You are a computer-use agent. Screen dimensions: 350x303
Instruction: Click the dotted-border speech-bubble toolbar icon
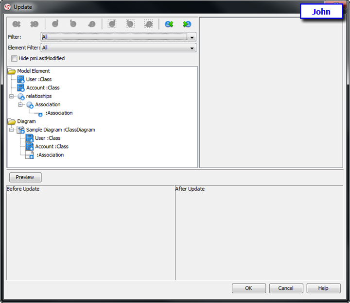point(148,24)
